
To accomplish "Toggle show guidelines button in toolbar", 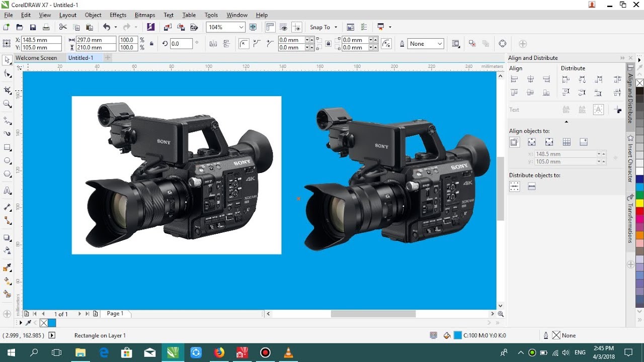I will [x=297, y=27].
